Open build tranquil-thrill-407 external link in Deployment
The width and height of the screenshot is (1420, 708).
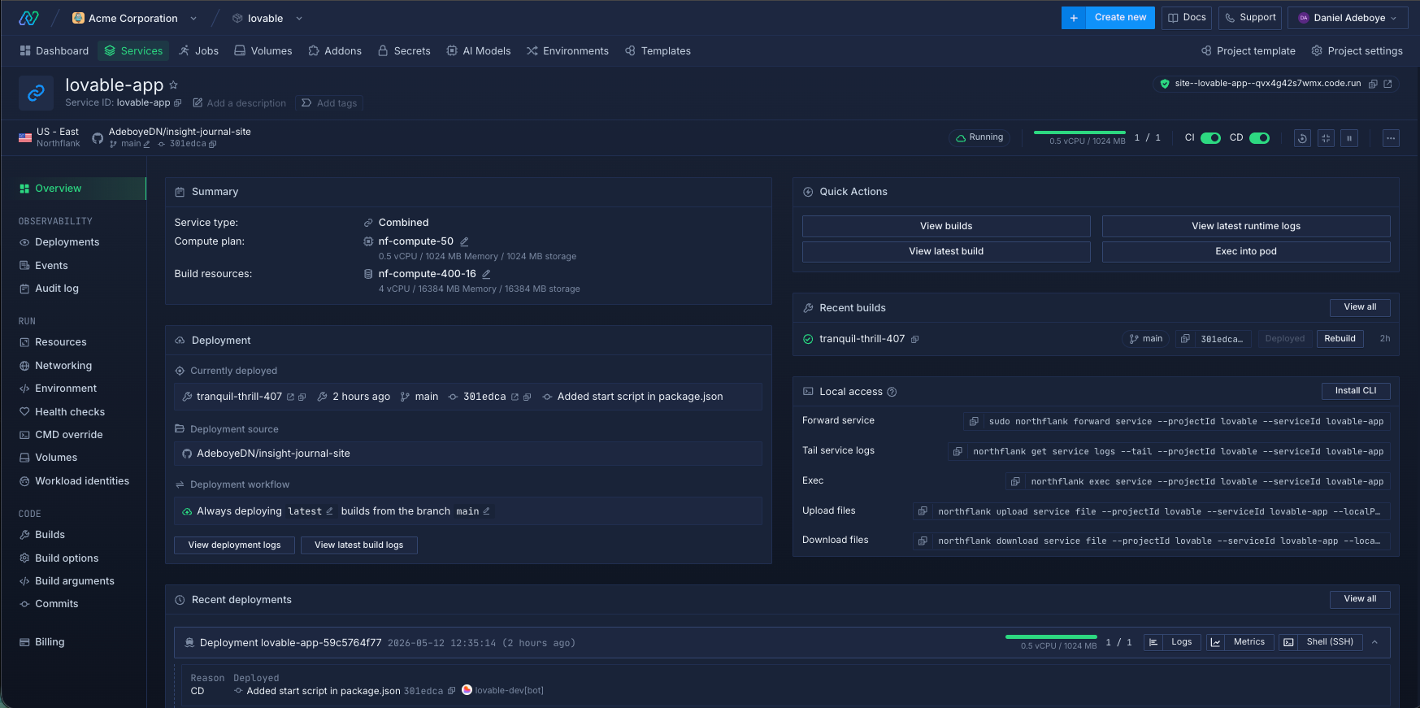(x=290, y=397)
